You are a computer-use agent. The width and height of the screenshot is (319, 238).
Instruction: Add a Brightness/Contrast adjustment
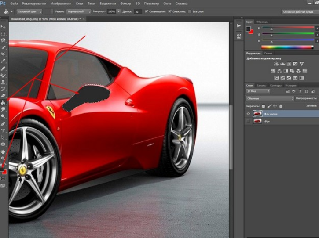pos(276,64)
